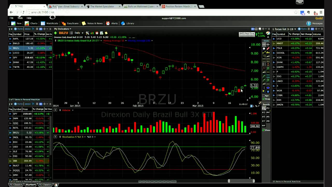Toggle the flag for AMZN row
The image size is (332, 187).
pyautogui.click(x=274, y=105)
